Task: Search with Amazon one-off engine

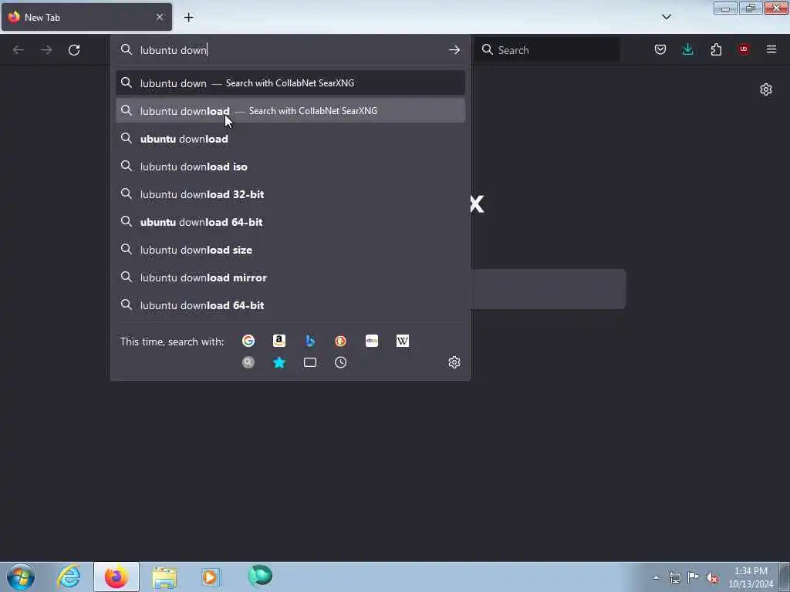Action: (279, 341)
